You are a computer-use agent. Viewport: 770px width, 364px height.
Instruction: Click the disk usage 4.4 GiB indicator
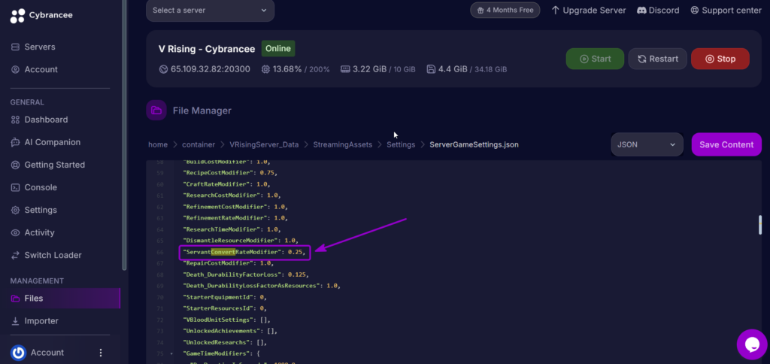[466, 69]
